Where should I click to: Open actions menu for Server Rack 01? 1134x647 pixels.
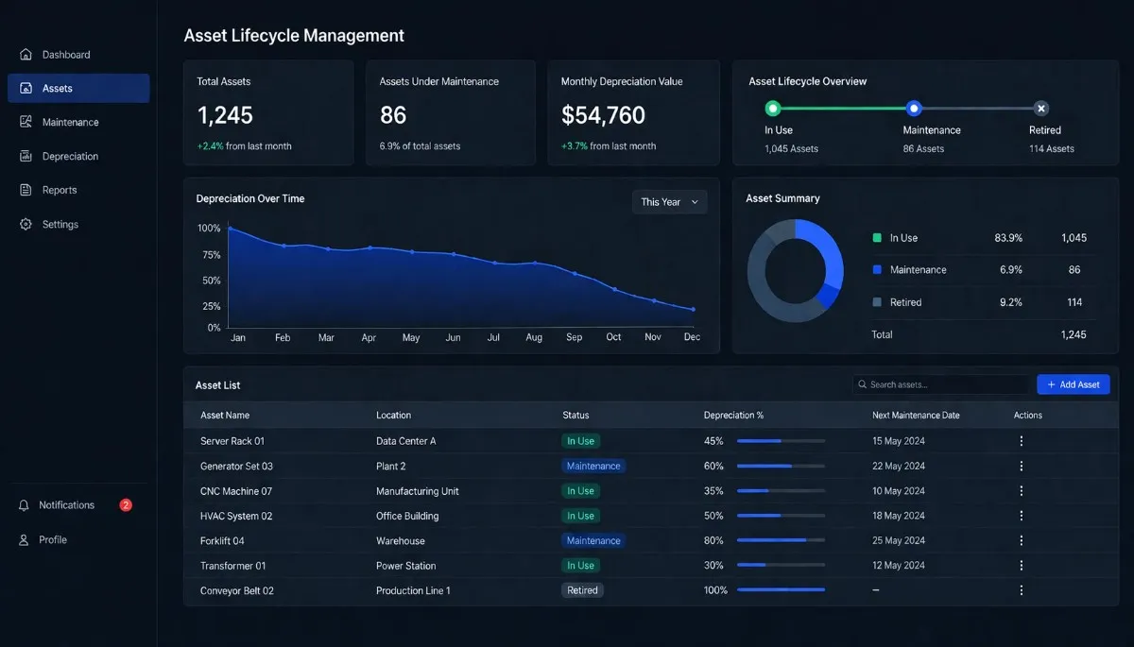[1021, 441]
